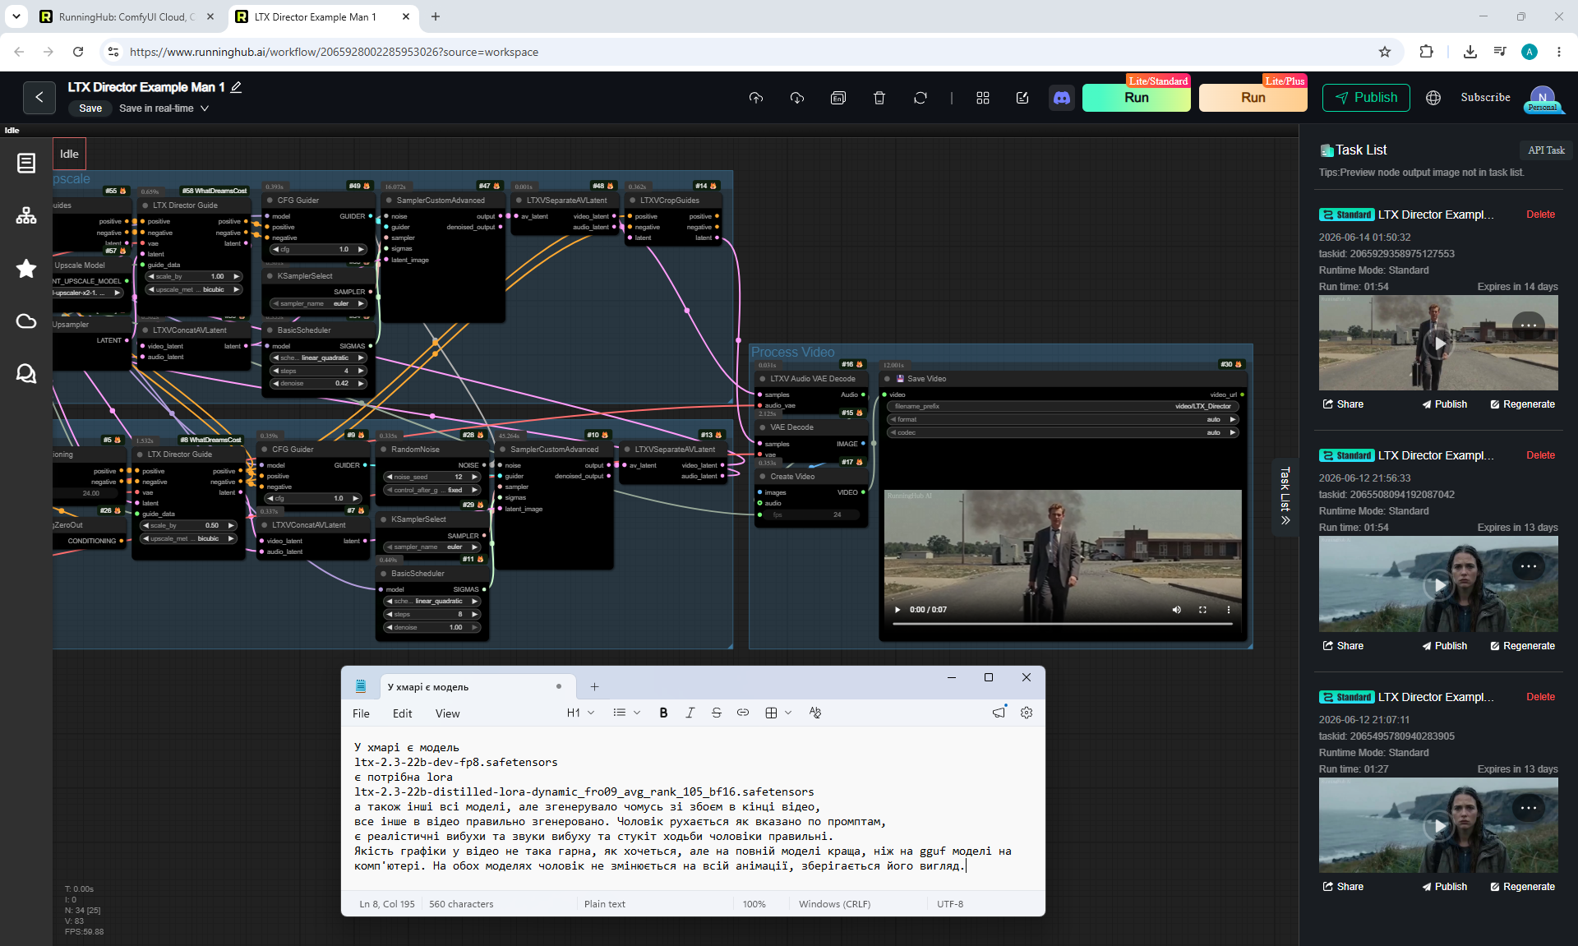Open the list style dropdown in Notepad
This screenshot has height=946, width=1578.
626,713
